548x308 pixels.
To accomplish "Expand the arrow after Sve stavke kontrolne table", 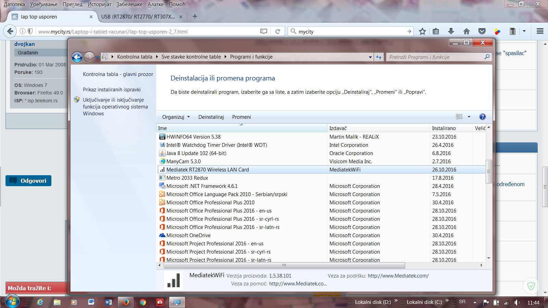I will pos(225,57).
